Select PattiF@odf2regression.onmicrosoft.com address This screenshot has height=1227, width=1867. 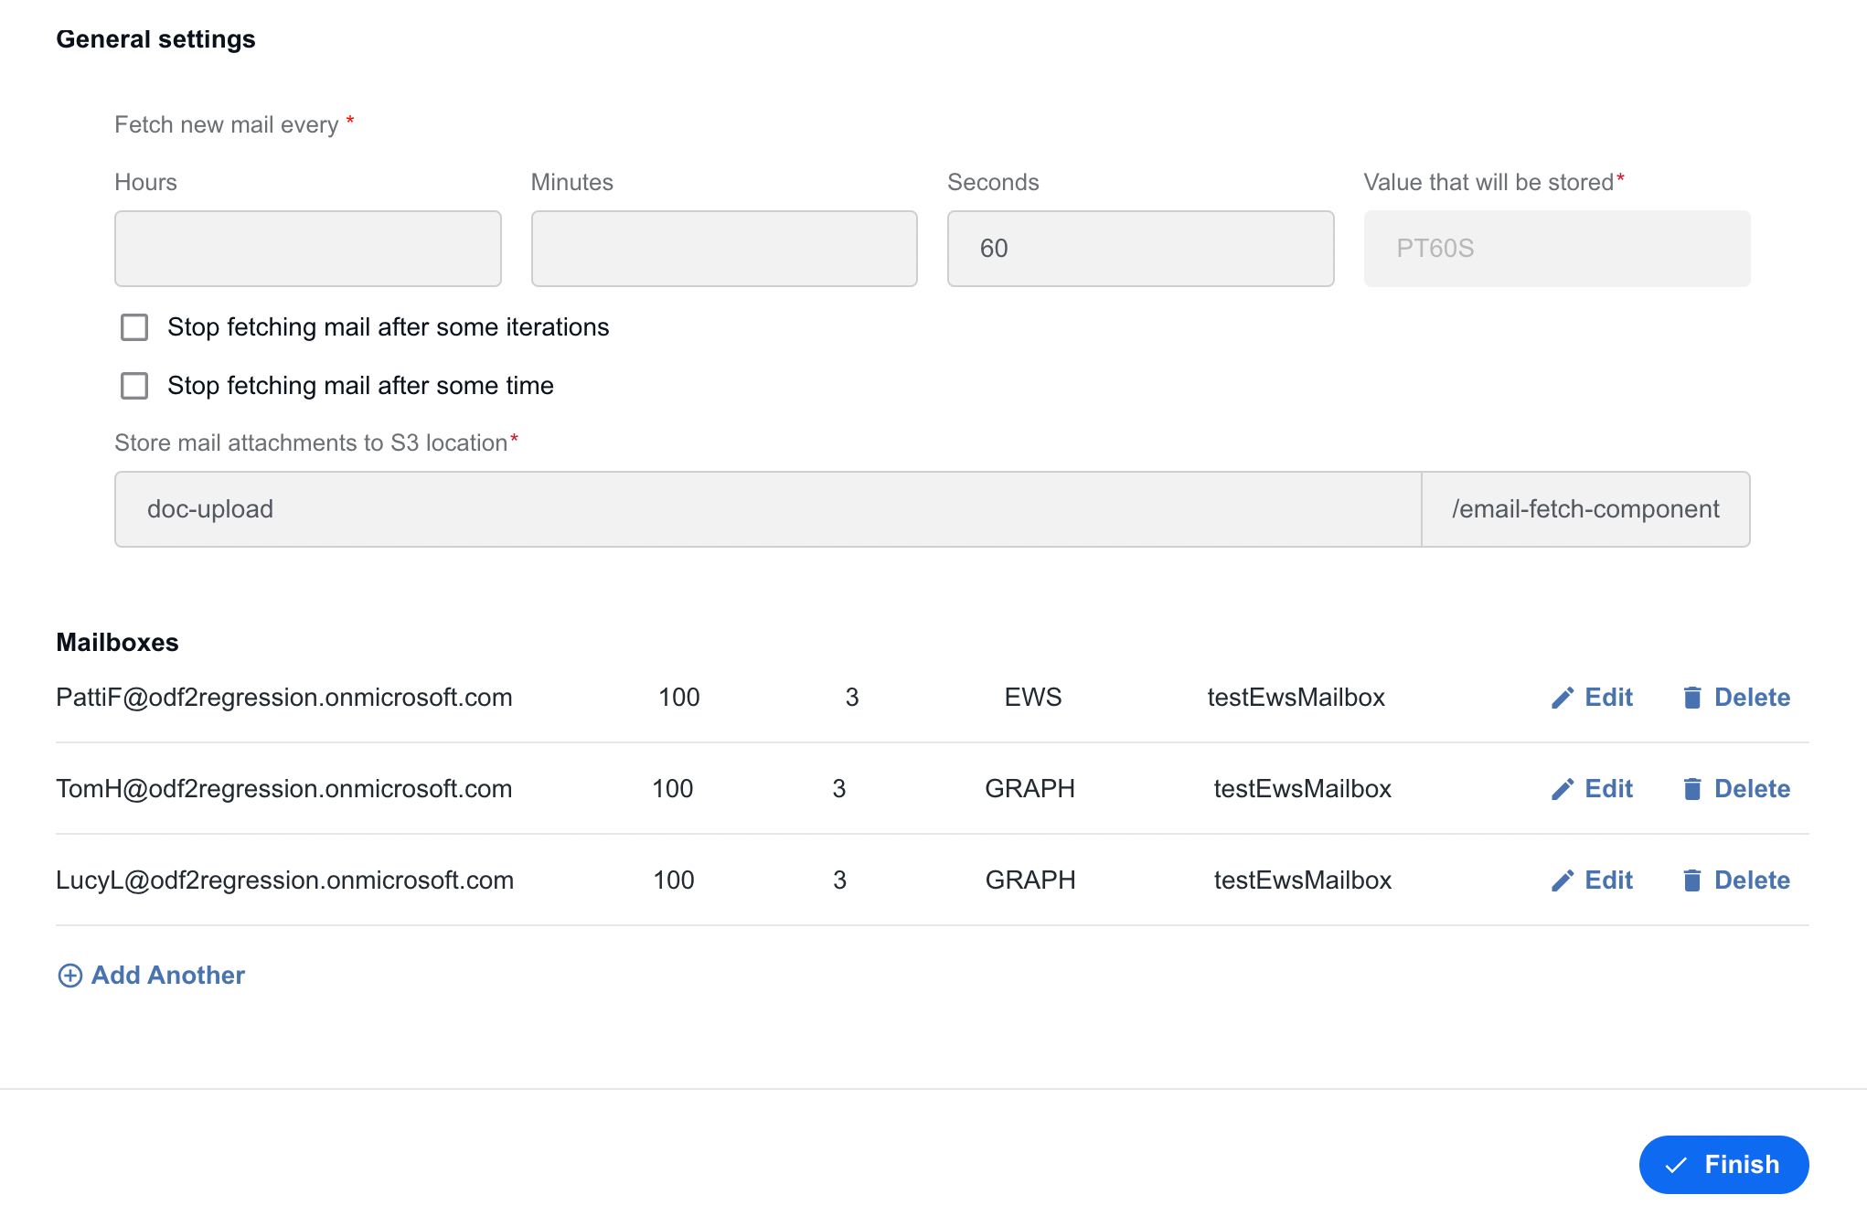[284, 698]
